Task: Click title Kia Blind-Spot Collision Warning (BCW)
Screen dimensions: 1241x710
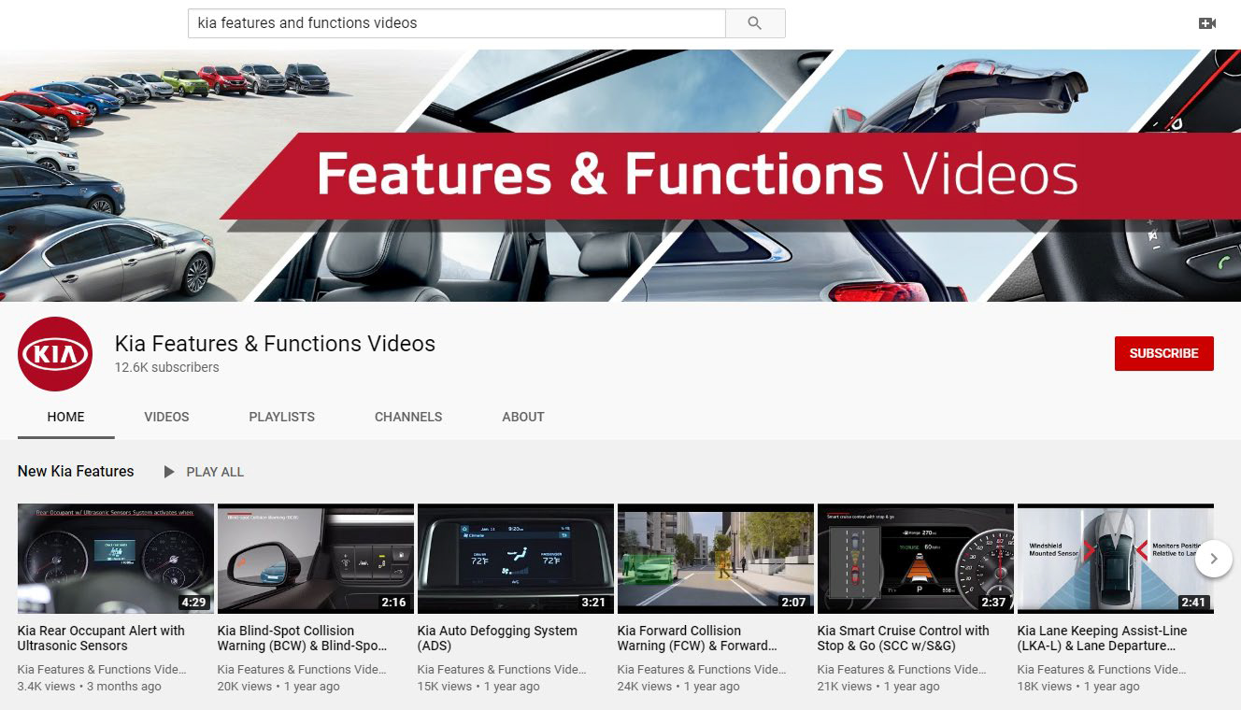Action: point(302,638)
